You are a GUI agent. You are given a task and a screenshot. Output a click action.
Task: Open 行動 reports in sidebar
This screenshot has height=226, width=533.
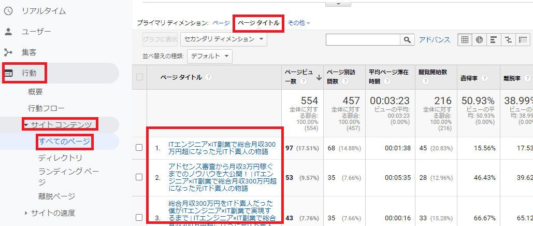pos(29,73)
